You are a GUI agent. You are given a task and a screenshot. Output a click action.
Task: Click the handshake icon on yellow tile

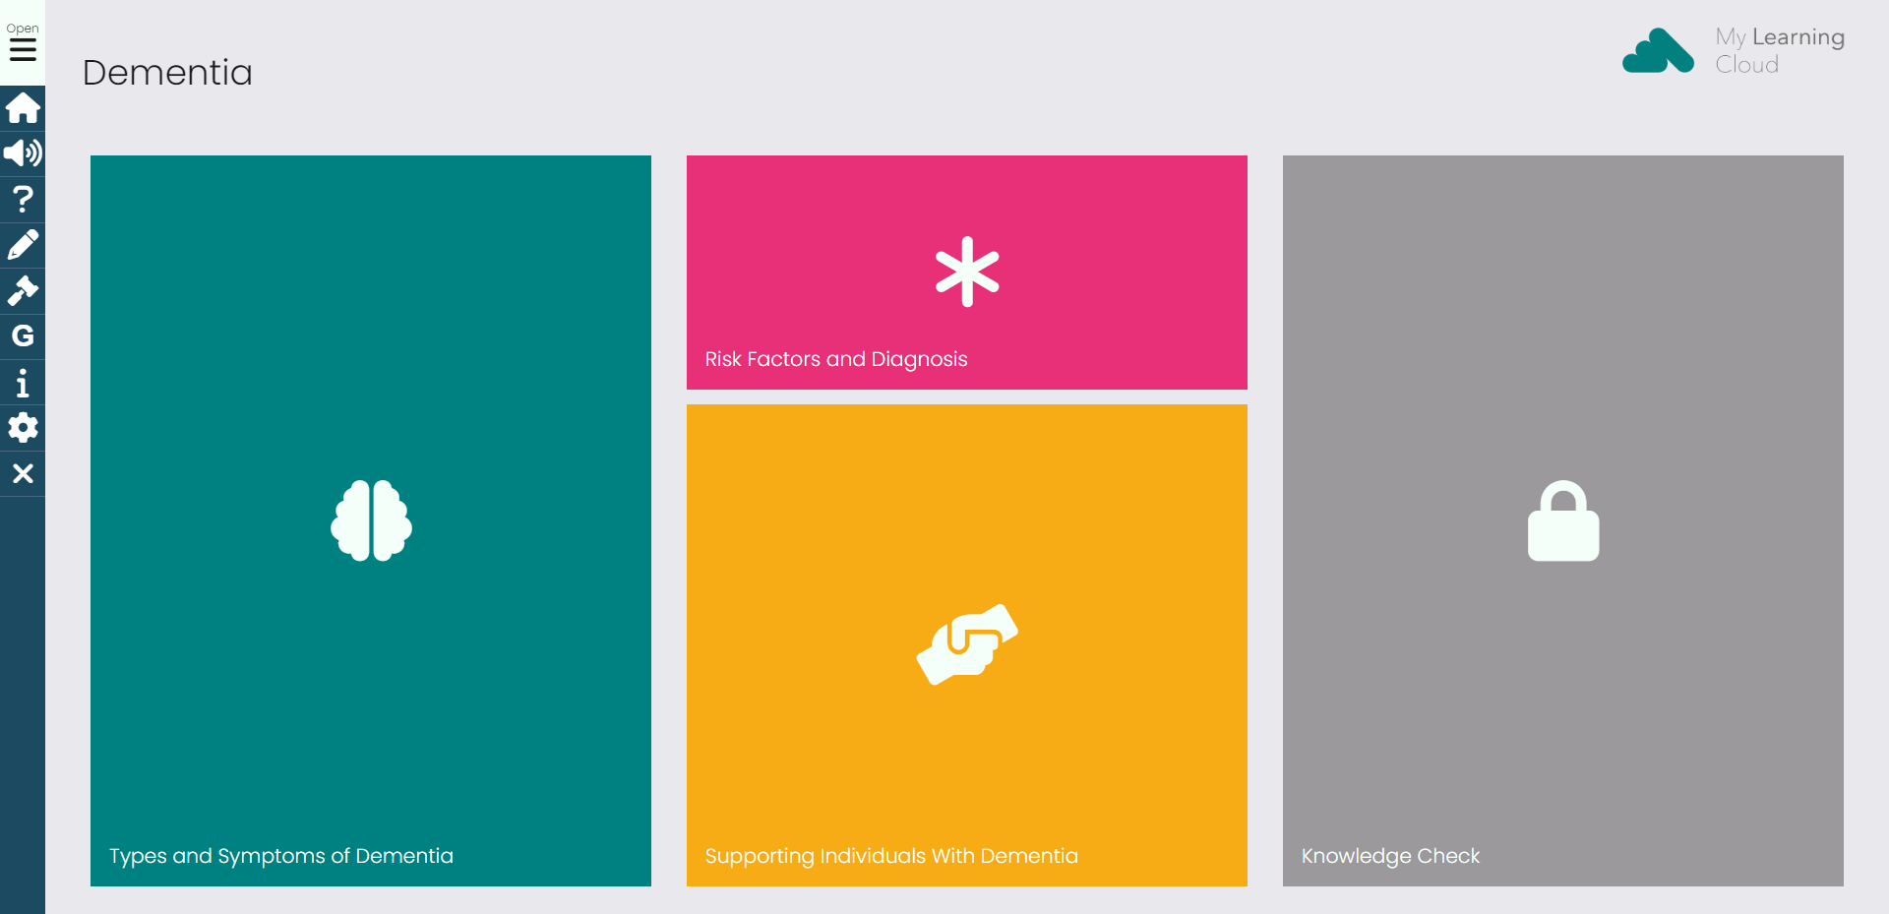pos(967,644)
